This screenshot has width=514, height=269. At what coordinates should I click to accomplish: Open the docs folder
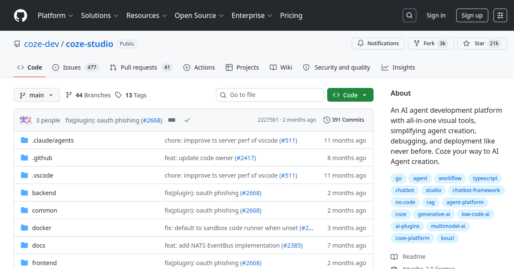[x=39, y=246]
